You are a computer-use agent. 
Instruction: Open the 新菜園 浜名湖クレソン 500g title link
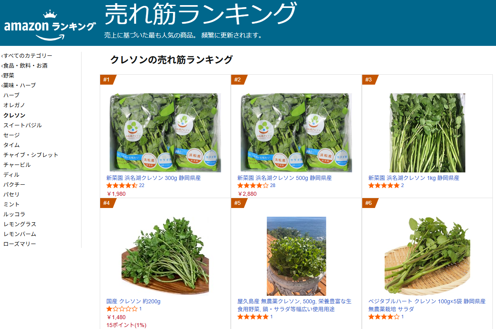(285, 178)
